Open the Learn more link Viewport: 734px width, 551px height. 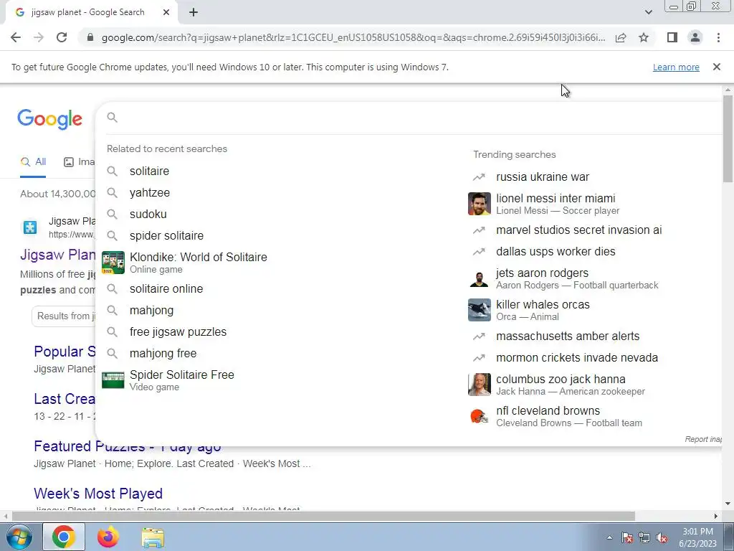(x=676, y=67)
